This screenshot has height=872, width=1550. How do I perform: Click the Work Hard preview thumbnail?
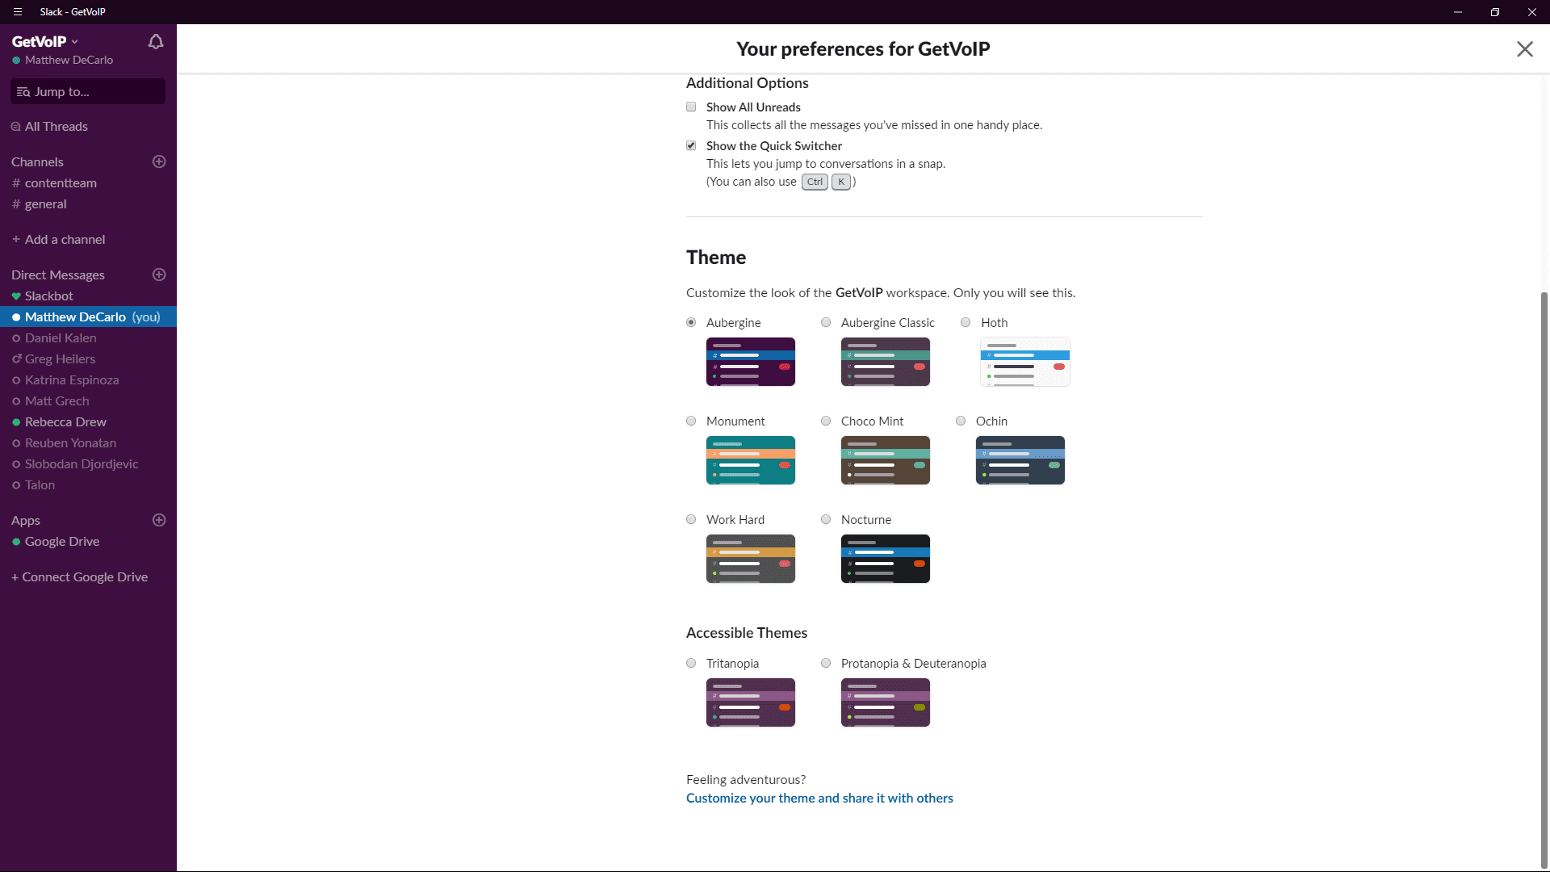tap(751, 559)
